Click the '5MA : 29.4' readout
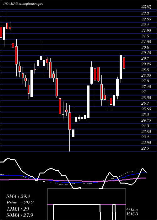The height and width of the screenshot is (220, 157). (18, 196)
